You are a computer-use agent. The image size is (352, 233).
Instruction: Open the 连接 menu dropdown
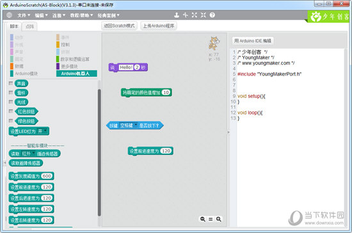(59, 15)
